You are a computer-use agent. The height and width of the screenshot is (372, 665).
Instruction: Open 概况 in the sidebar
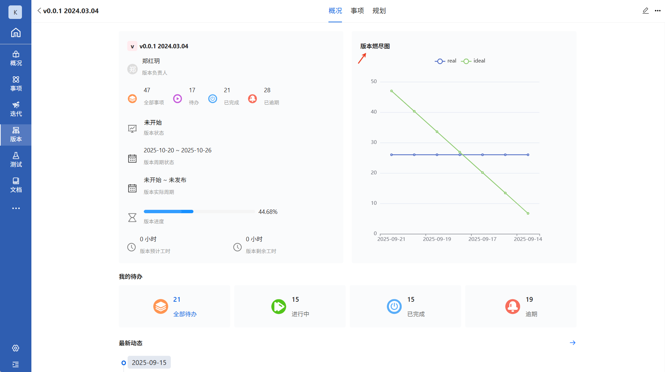(16, 58)
